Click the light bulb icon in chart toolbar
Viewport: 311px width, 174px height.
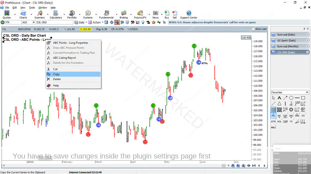click(x=143, y=22)
